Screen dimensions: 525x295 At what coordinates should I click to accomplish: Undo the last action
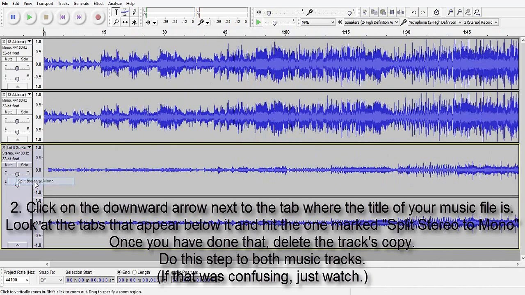point(414,12)
